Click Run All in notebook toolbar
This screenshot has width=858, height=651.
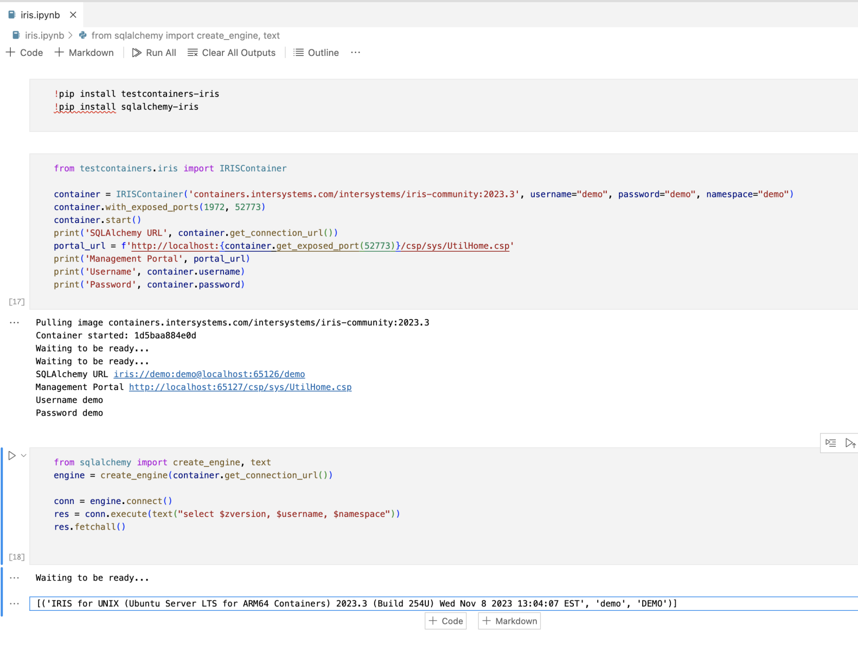click(154, 53)
